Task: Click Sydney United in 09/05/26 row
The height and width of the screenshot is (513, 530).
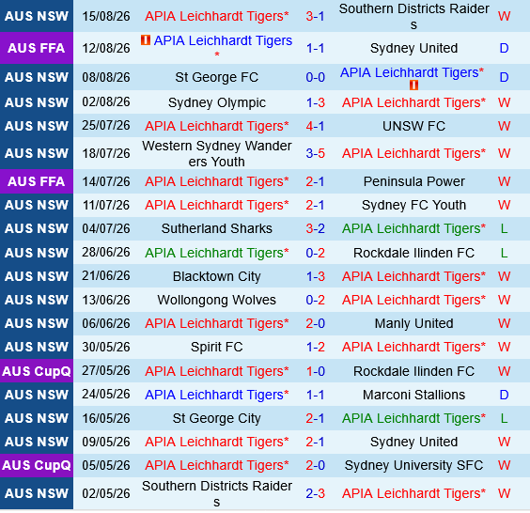Action: [413, 442]
